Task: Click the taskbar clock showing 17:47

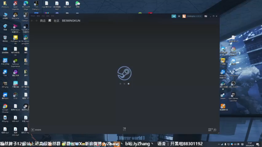Action: [x=250, y=144]
